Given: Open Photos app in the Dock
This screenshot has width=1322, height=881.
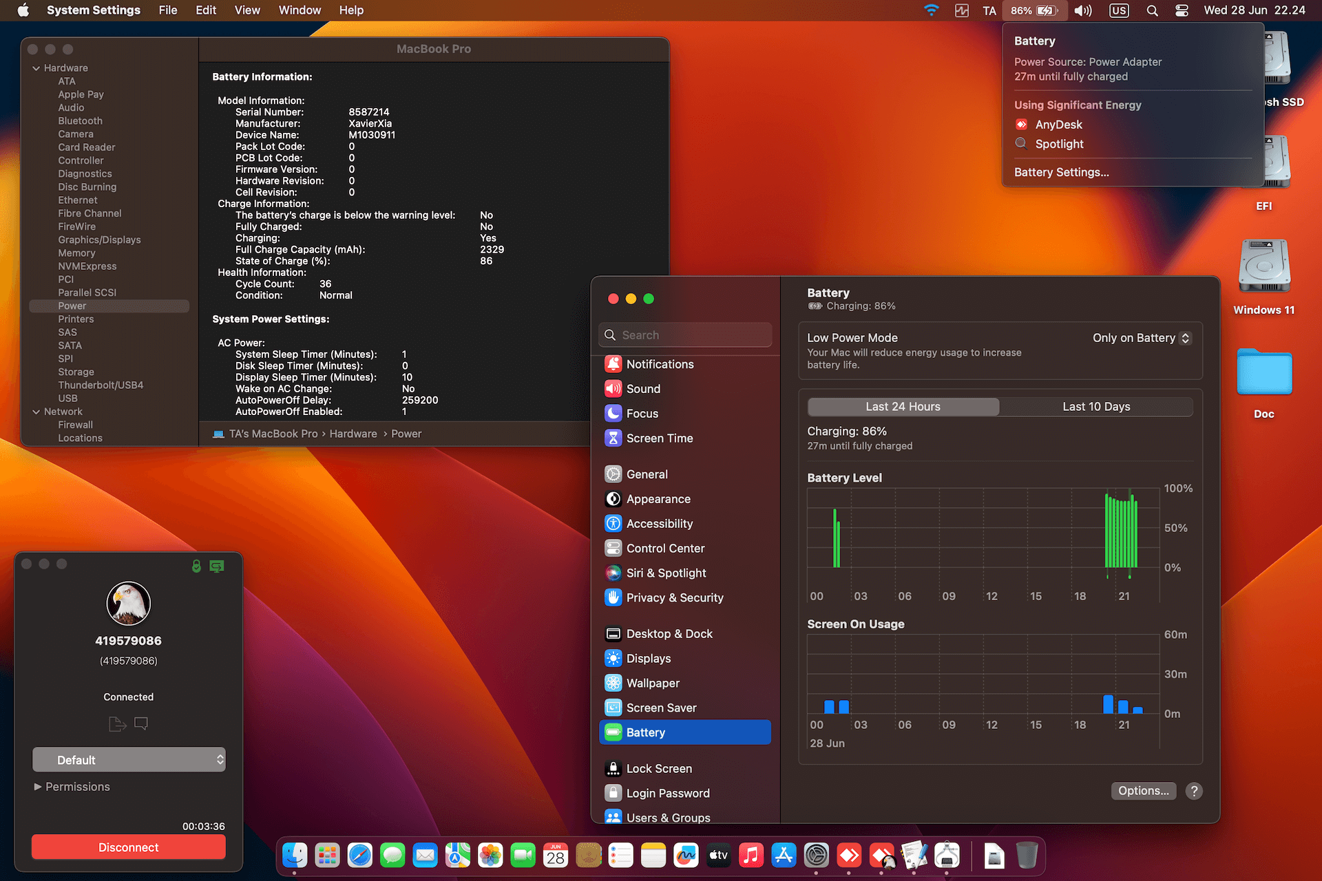Looking at the screenshot, I should (490, 856).
